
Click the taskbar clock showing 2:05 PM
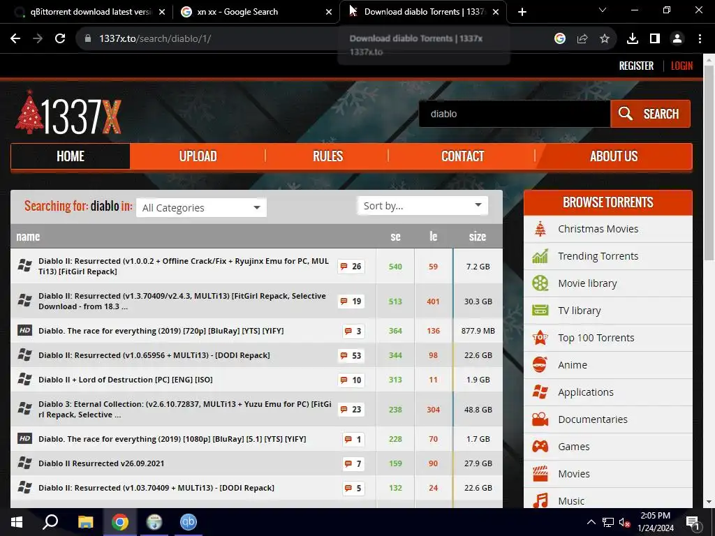pos(655,522)
